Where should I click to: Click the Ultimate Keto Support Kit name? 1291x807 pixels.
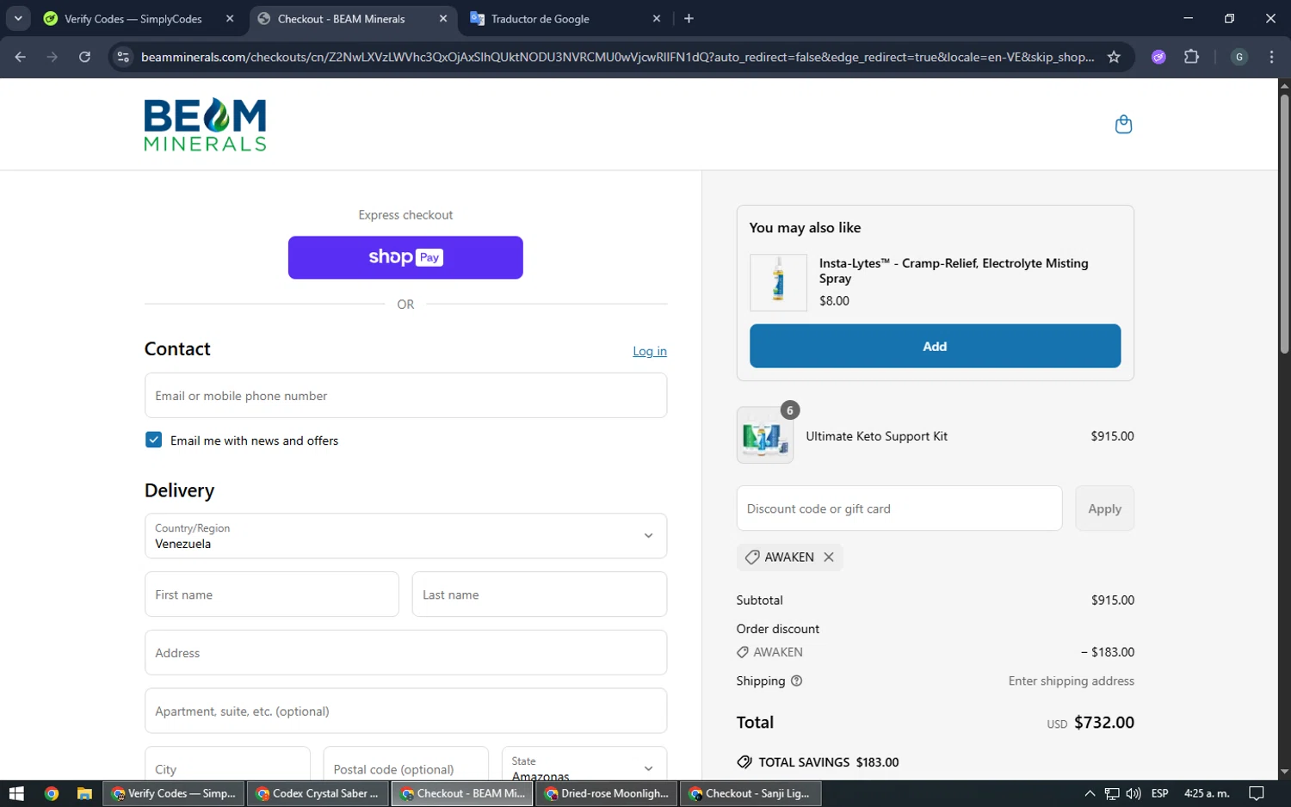[876, 436]
